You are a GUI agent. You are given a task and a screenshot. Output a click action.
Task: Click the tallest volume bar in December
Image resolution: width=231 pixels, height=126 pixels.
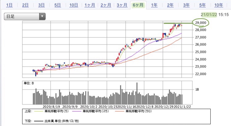tap(137, 93)
